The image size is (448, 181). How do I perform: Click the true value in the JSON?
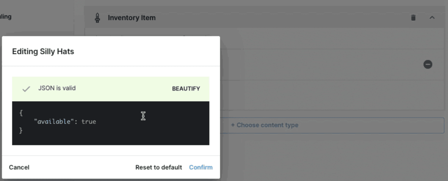(x=89, y=122)
